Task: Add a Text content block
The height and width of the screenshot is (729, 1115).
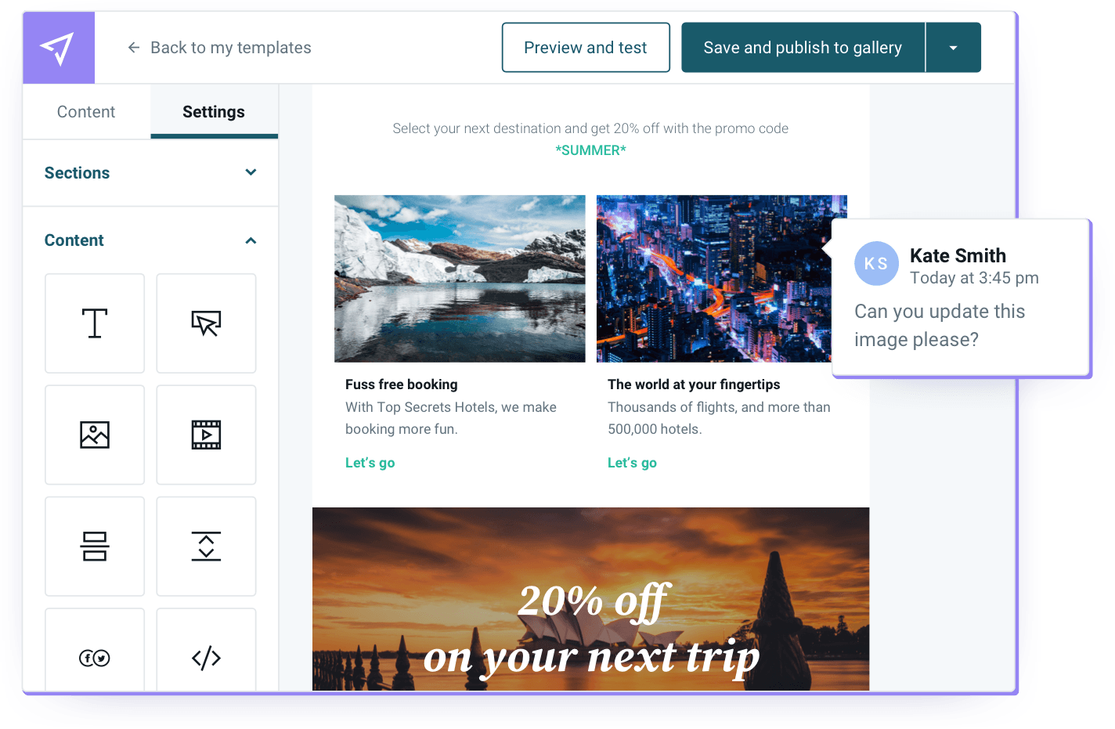Action: tap(95, 323)
